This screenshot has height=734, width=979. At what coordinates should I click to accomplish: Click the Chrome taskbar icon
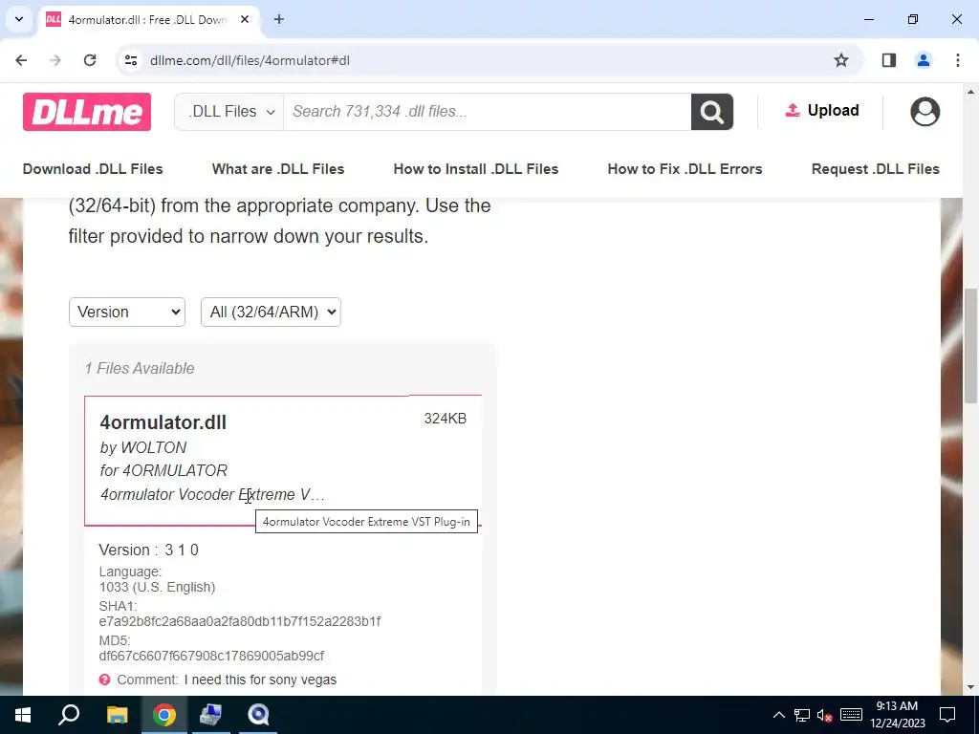[164, 715]
